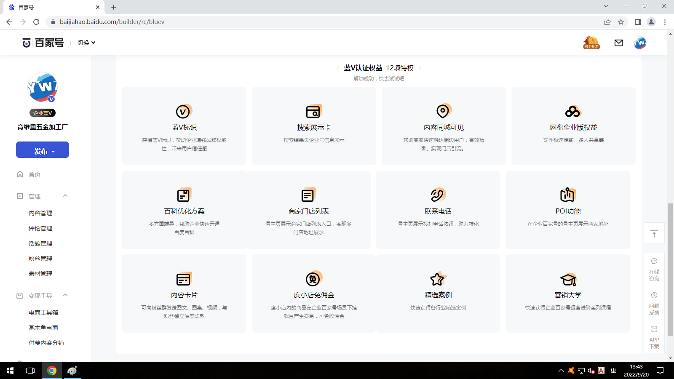Open 电商工具箱 in the sidebar
The height and width of the screenshot is (379, 674).
coord(43,312)
